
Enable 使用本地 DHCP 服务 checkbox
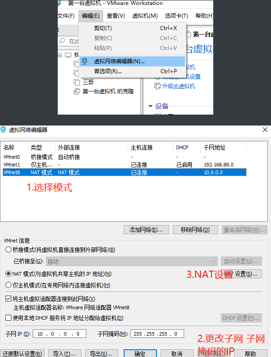[x=9, y=317]
